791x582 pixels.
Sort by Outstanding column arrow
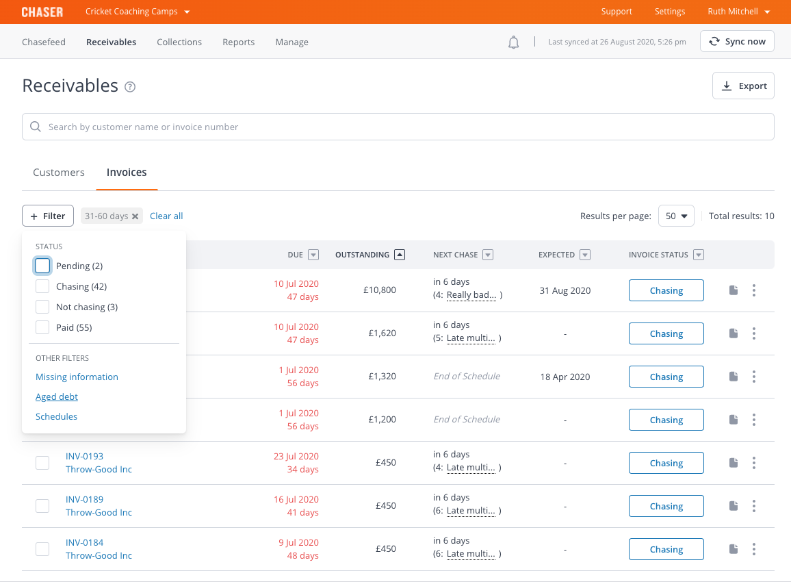click(x=400, y=255)
